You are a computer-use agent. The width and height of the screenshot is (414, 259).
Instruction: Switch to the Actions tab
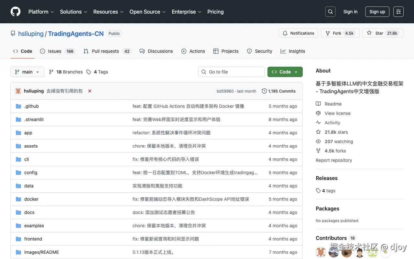pyautogui.click(x=193, y=51)
